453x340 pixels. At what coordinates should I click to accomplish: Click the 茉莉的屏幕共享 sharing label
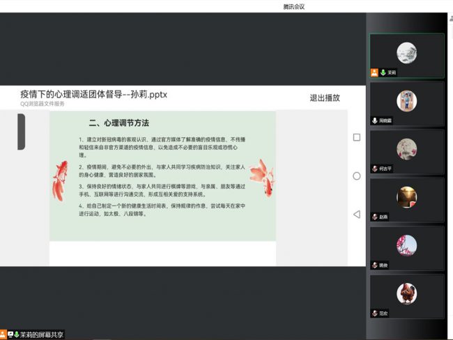click(x=42, y=334)
